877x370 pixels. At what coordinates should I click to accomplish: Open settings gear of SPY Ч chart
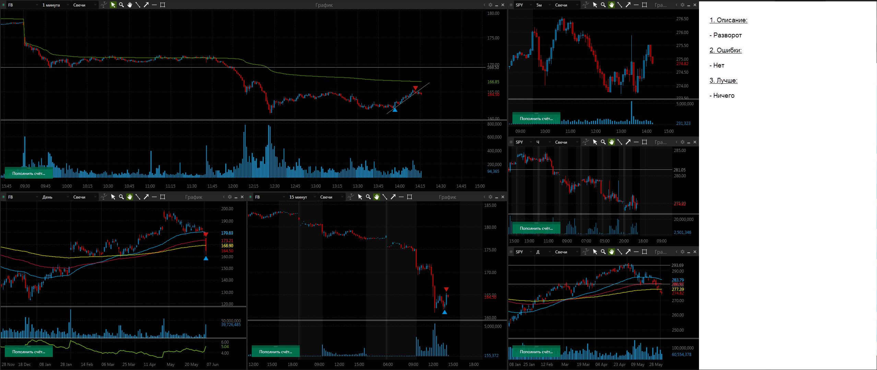click(x=683, y=142)
